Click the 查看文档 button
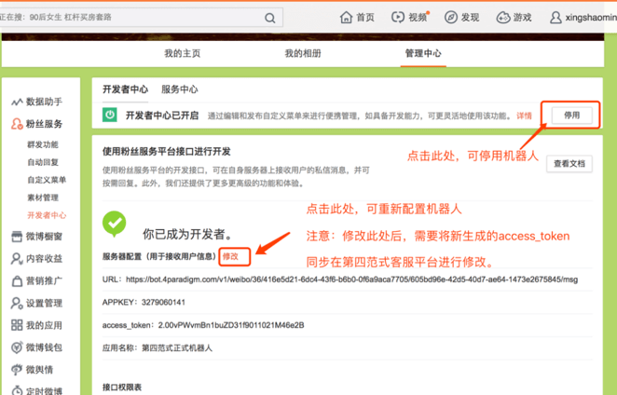Image resolution: width=617 pixels, height=395 pixels. (569, 164)
